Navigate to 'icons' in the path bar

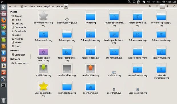(x=39, y=6)
